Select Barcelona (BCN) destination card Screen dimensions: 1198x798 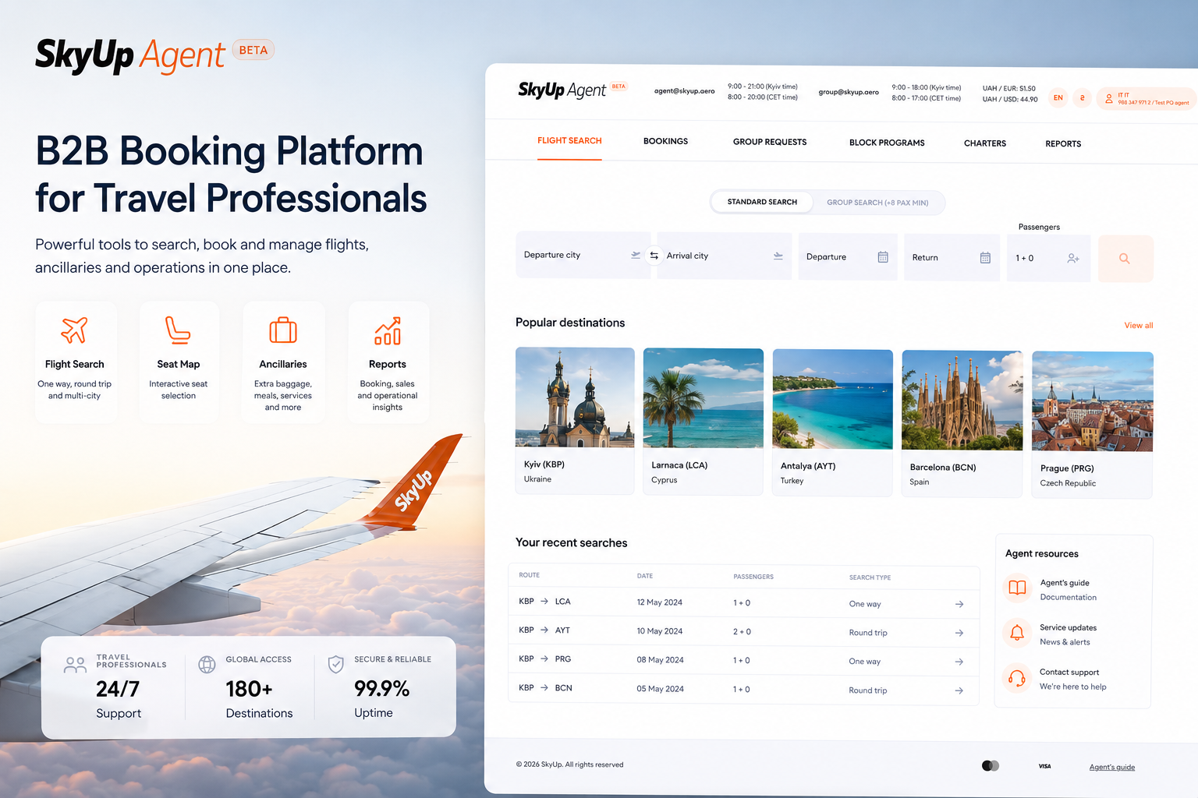pos(962,424)
